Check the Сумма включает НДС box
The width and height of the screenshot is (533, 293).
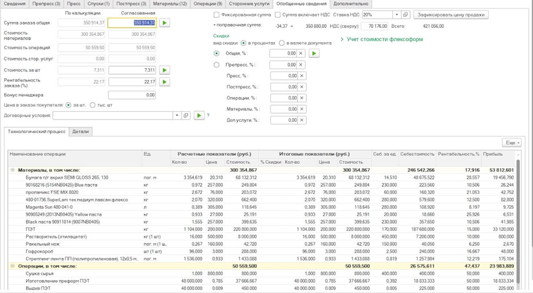point(278,15)
